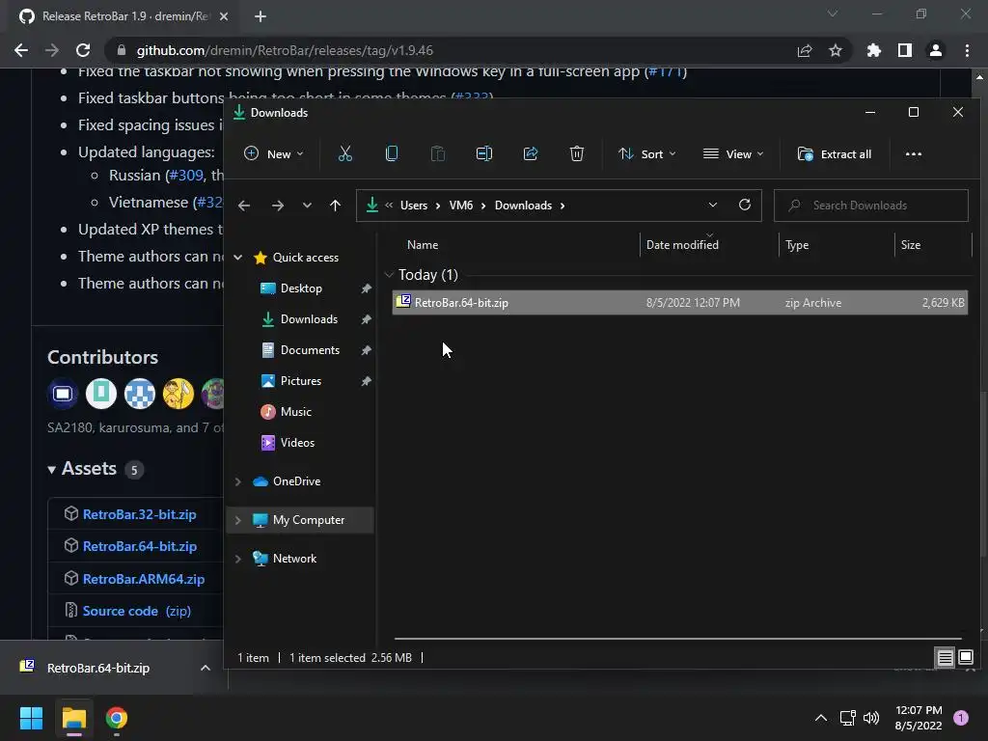
Task: Click the Chrome share page icon
Action: 804,50
